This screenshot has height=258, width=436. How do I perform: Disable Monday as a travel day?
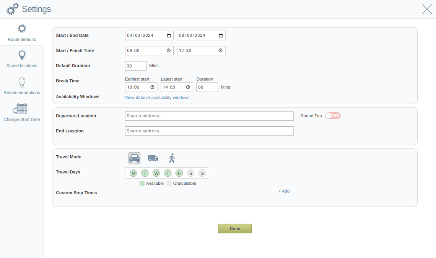133,173
